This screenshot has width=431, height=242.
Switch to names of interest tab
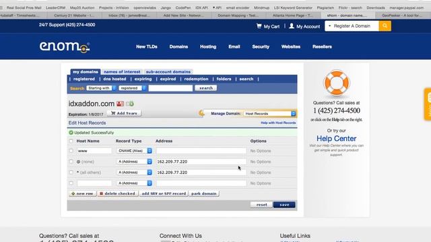[x=122, y=72]
